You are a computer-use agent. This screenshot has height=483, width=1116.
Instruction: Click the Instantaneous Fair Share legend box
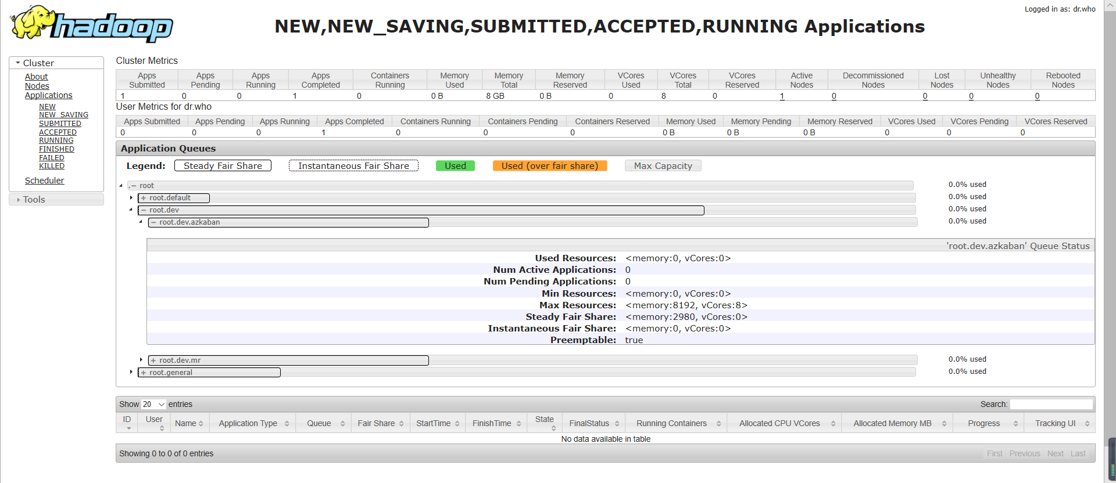[353, 166]
